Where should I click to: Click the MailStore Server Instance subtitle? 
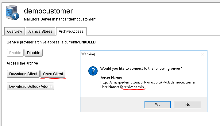[60, 19]
